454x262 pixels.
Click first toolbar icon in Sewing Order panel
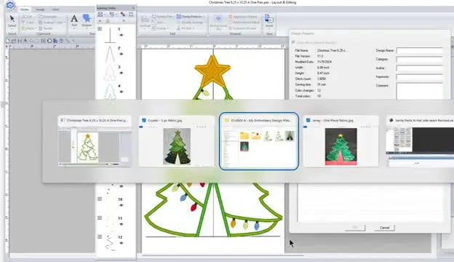100,14
